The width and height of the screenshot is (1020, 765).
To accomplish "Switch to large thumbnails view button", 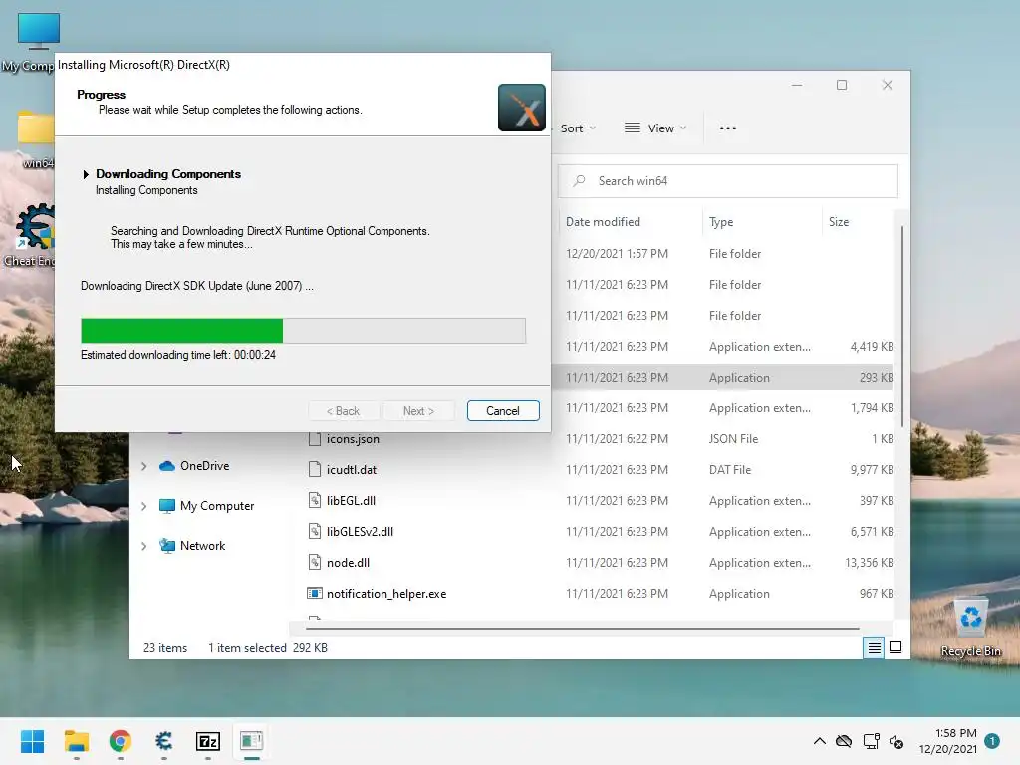I will 895,647.
